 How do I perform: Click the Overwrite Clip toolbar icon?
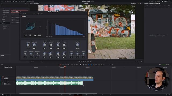click(x=74, y=65)
